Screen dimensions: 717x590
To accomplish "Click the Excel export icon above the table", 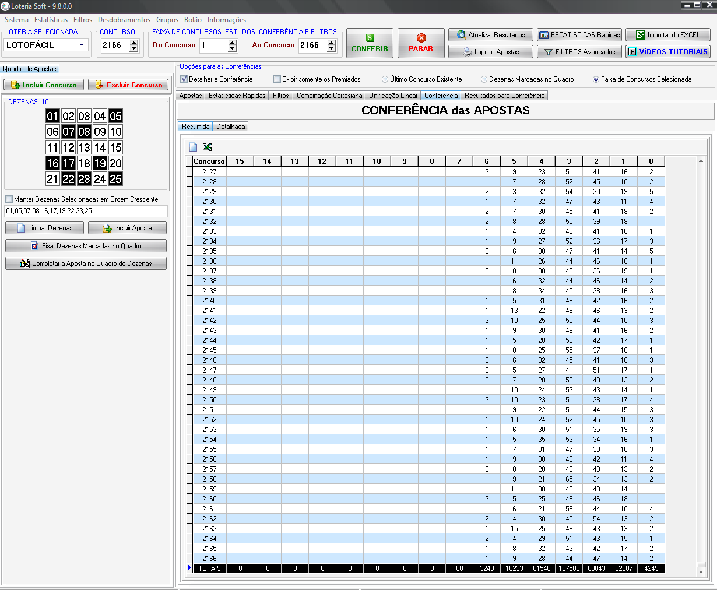I will 207,147.
